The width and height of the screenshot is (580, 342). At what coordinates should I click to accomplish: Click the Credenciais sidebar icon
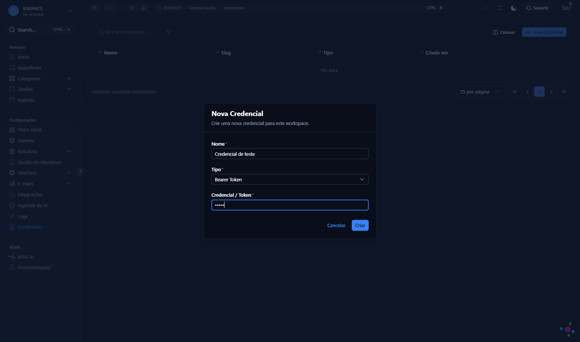[12, 227]
